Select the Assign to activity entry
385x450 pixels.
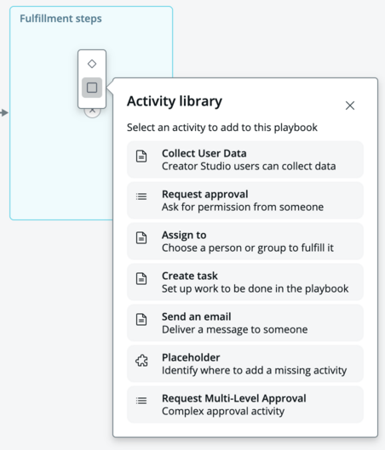(x=245, y=241)
